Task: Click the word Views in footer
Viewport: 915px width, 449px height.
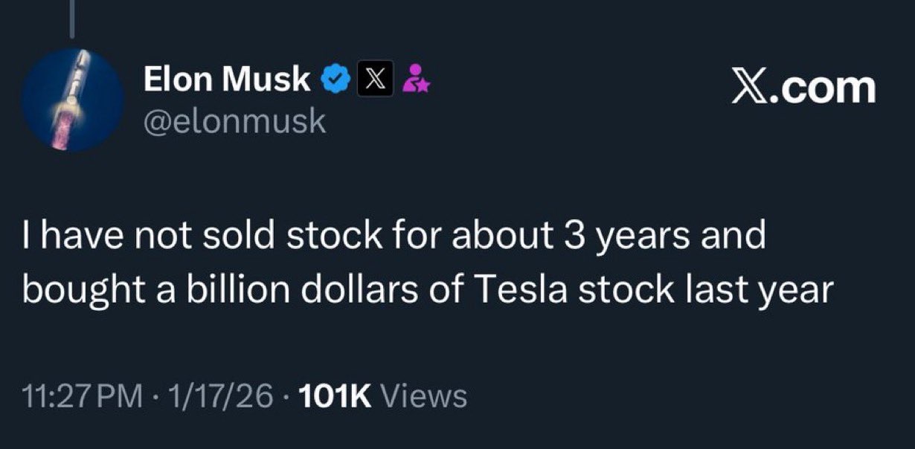Action: (x=423, y=395)
